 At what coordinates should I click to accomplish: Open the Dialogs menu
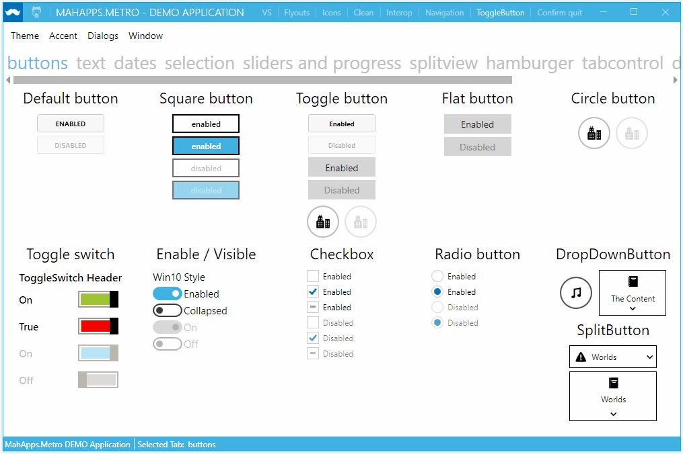pyautogui.click(x=103, y=36)
